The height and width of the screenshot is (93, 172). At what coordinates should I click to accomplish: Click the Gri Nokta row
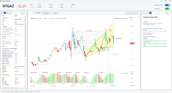tap(13, 38)
